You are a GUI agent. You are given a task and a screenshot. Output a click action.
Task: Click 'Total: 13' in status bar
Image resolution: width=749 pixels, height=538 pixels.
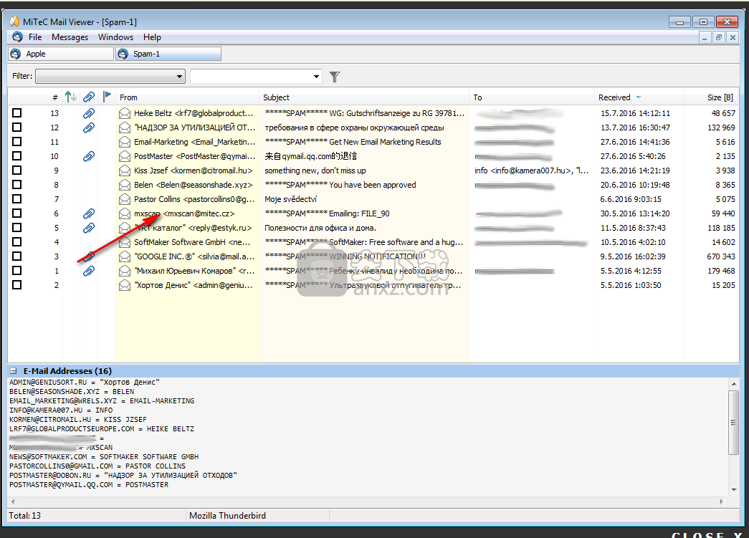coord(25,516)
